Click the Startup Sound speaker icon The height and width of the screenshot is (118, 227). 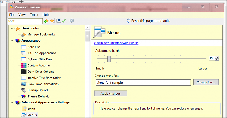pos(24,90)
